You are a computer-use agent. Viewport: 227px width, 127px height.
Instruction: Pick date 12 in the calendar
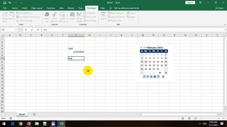(x=150, y=62)
